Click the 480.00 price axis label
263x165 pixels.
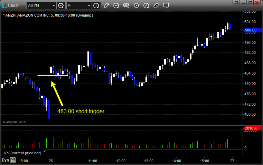(x=250, y=84)
